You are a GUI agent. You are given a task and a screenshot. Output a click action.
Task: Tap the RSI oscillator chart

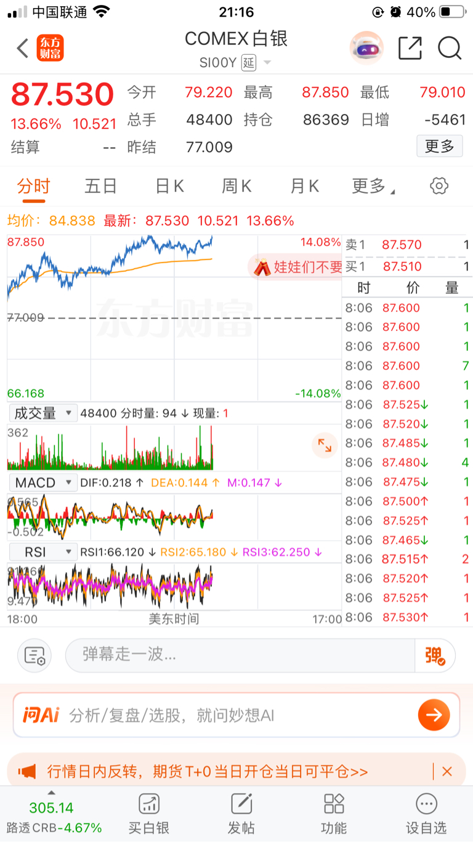coord(174,586)
